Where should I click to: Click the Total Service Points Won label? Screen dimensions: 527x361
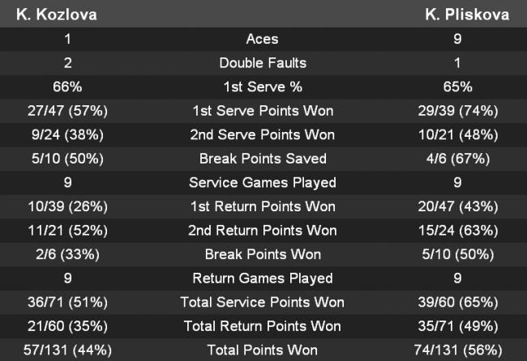(x=263, y=303)
